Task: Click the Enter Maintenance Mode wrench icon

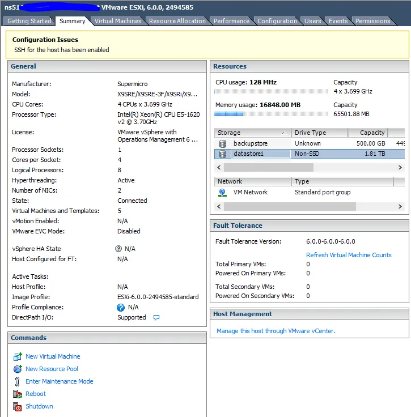Action: point(16,381)
